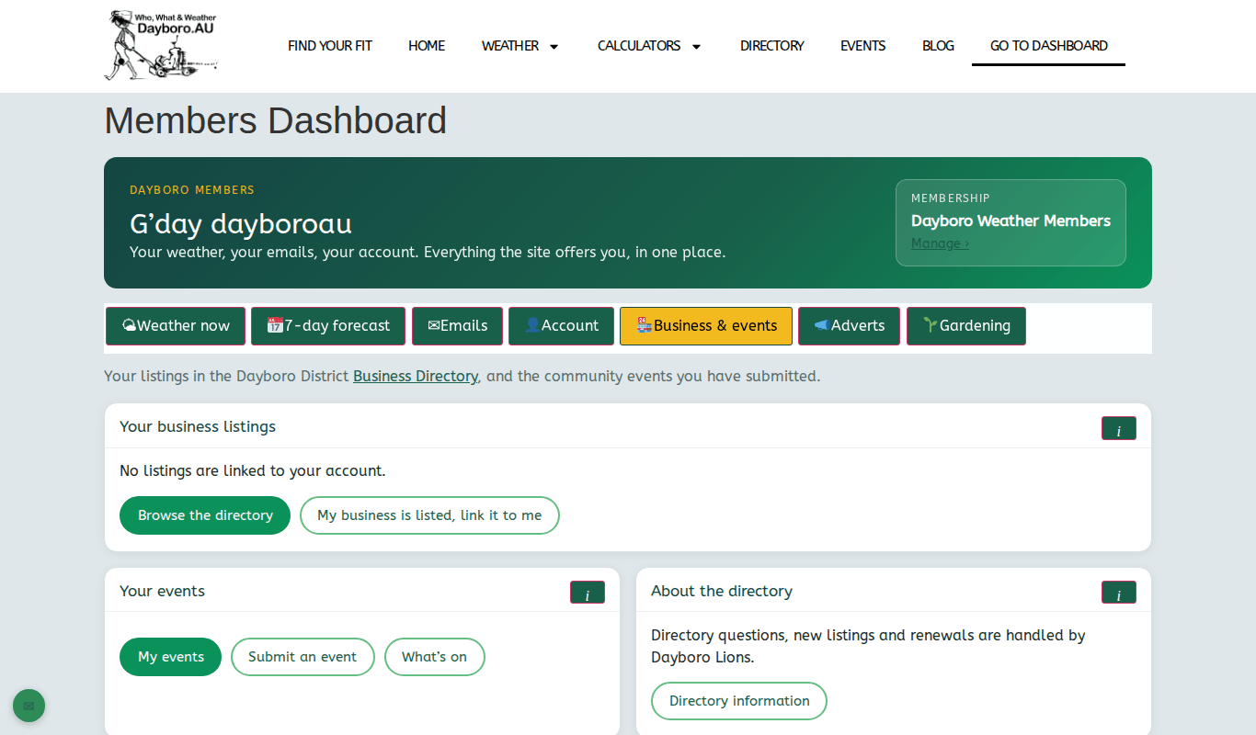The image size is (1256, 735).
Task: Switch to the Gardening tab
Action: 966,326
